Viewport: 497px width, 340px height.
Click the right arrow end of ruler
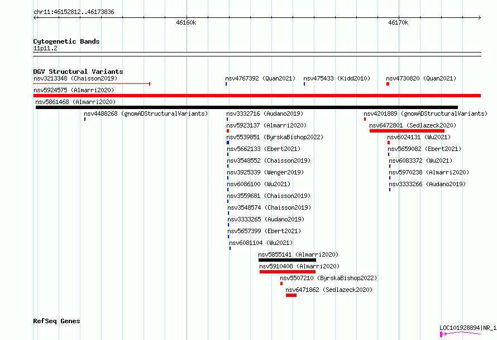[x=479, y=17]
